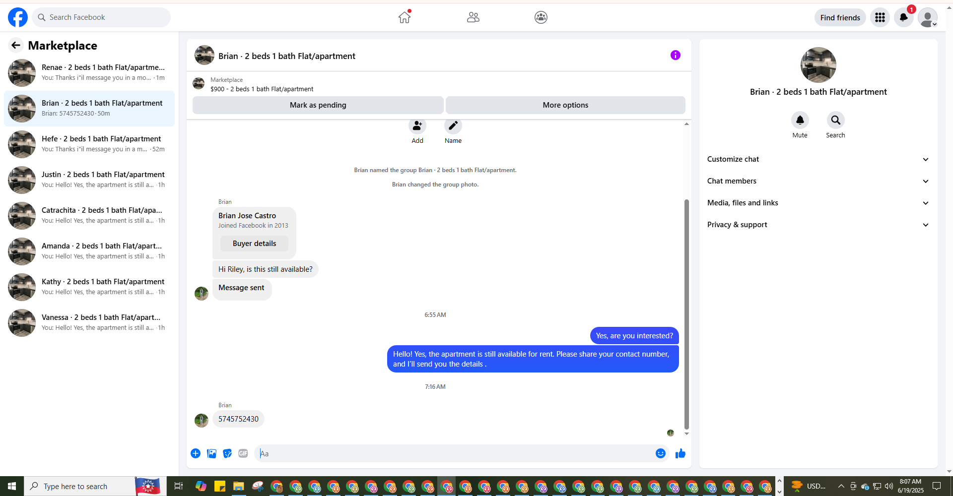Open the purple conversation information icon

(676, 55)
